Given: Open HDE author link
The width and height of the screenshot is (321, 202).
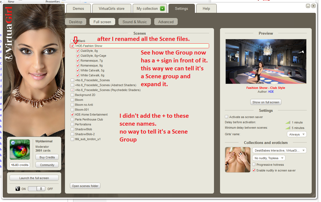Looking at the screenshot, I should tap(271, 92).
